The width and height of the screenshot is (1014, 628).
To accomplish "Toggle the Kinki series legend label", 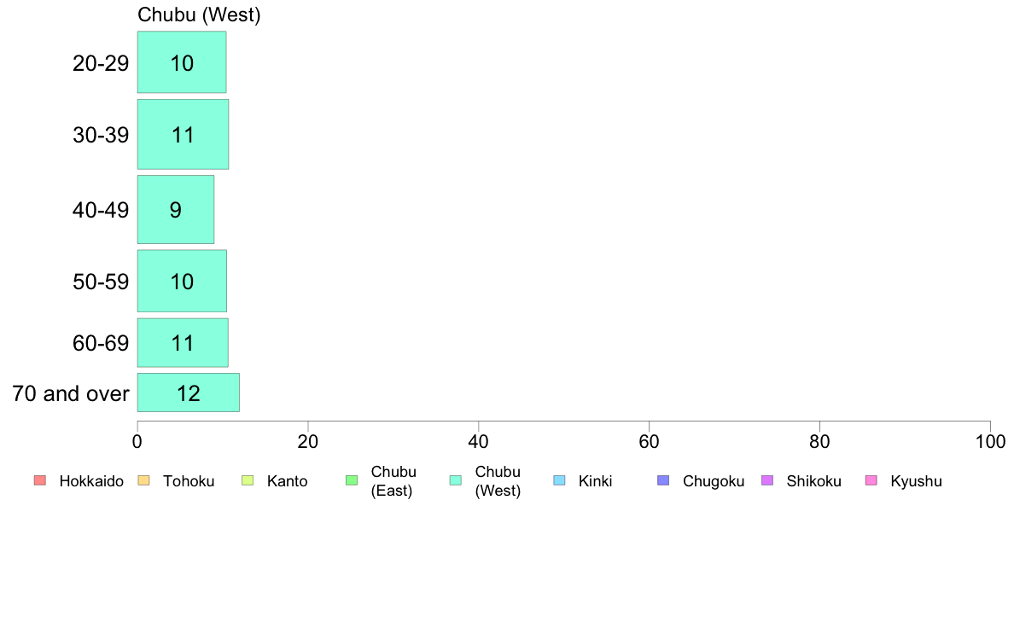I will point(595,481).
